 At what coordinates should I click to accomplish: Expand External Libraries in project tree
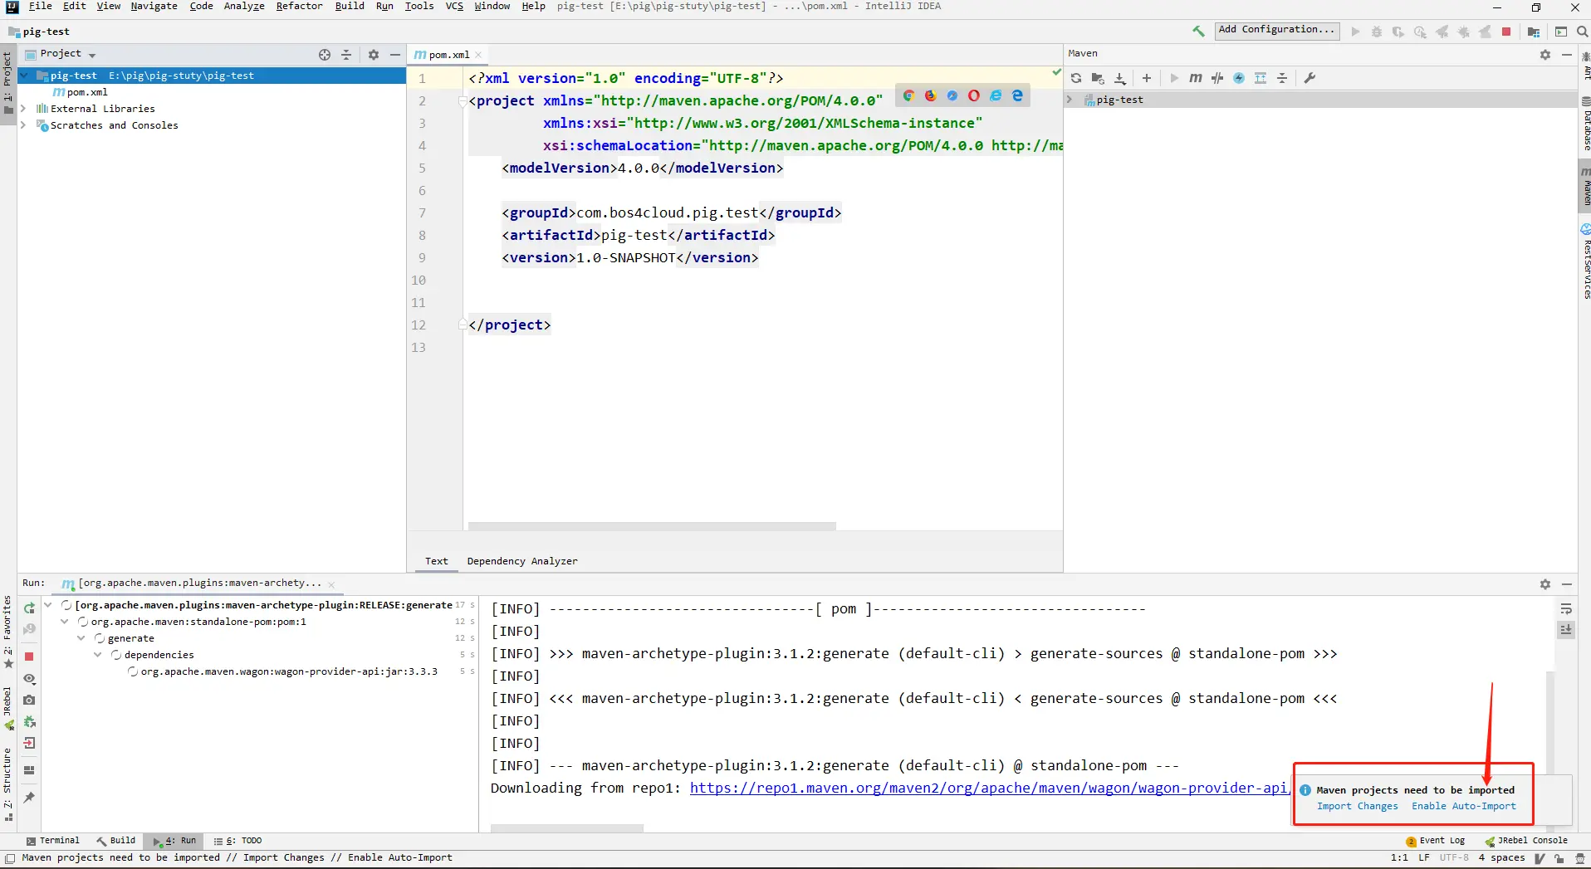tap(23, 109)
